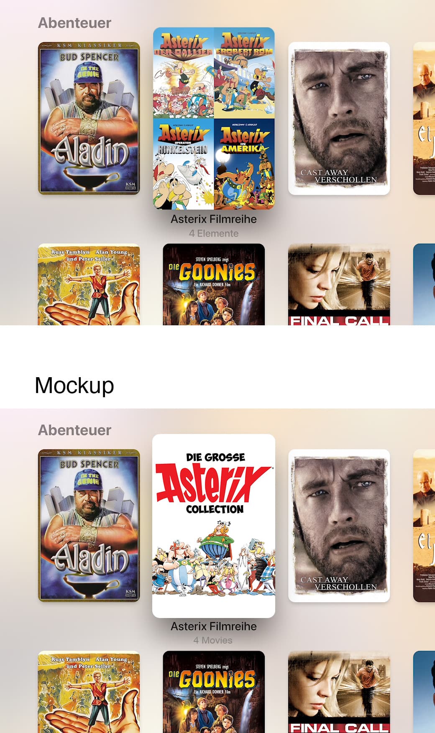Open the Cast Away poster in mockup section
Screen dimensions: 435x733
(x=339, y=526)
